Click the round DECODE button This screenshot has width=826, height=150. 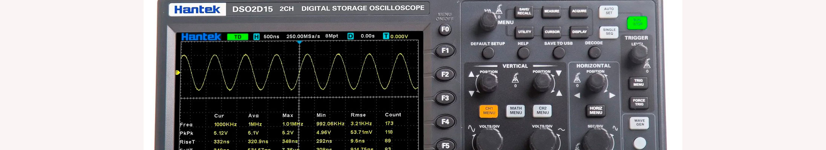pos(594,53)
